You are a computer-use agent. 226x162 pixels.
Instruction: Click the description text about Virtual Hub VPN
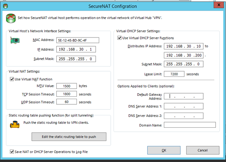click(x=90, y=18)
